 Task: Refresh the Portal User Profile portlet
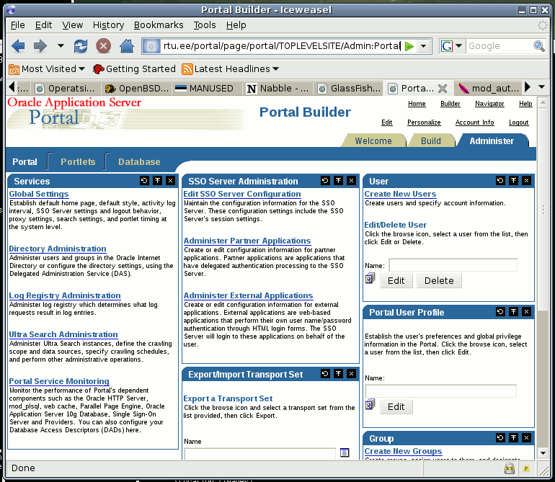click(x=500, y=311)
